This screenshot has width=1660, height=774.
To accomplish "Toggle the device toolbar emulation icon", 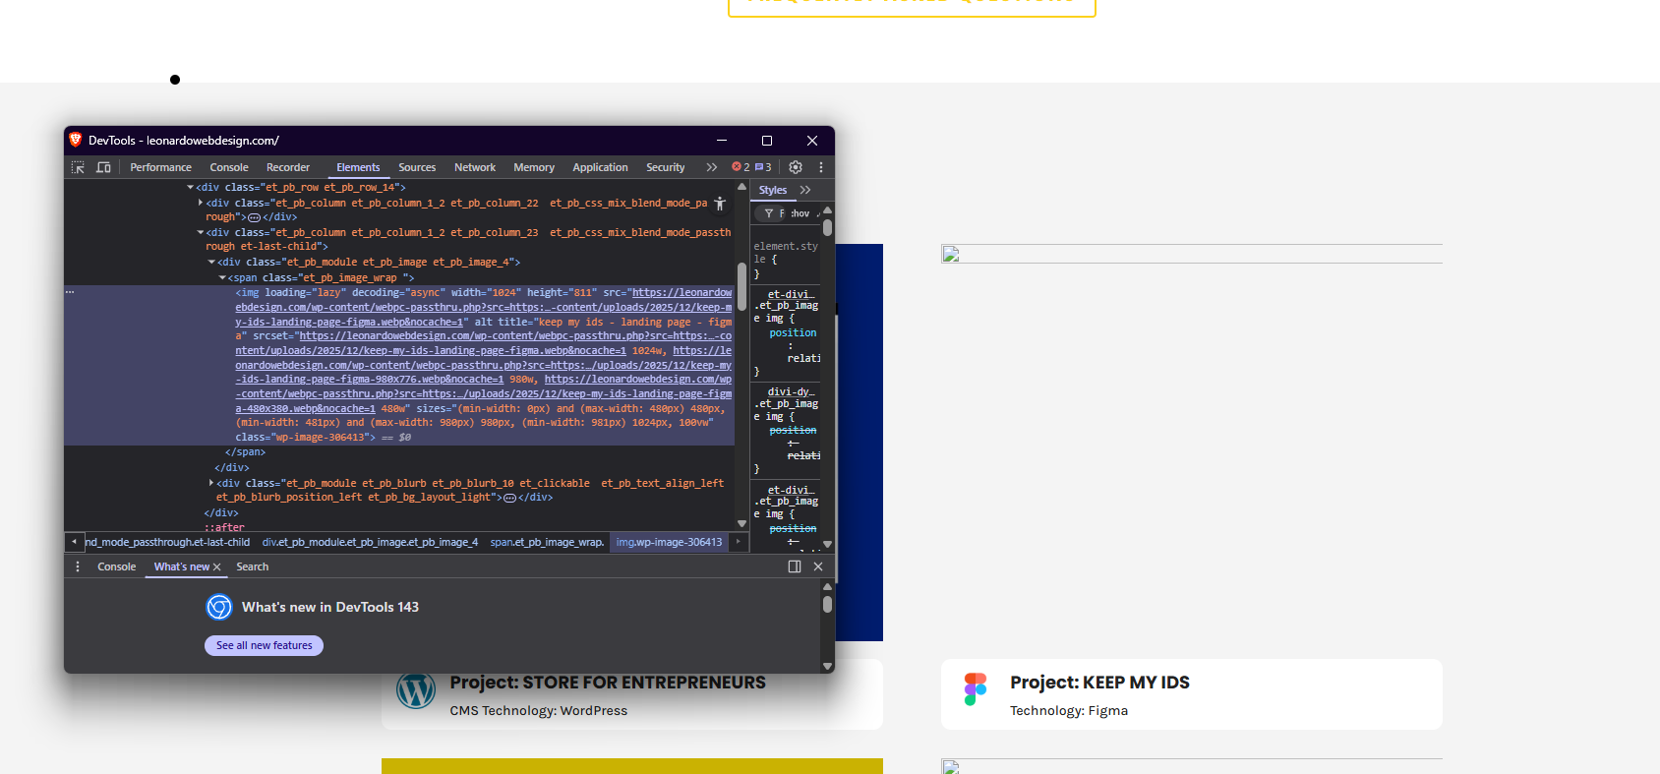I will pos(103,167).
